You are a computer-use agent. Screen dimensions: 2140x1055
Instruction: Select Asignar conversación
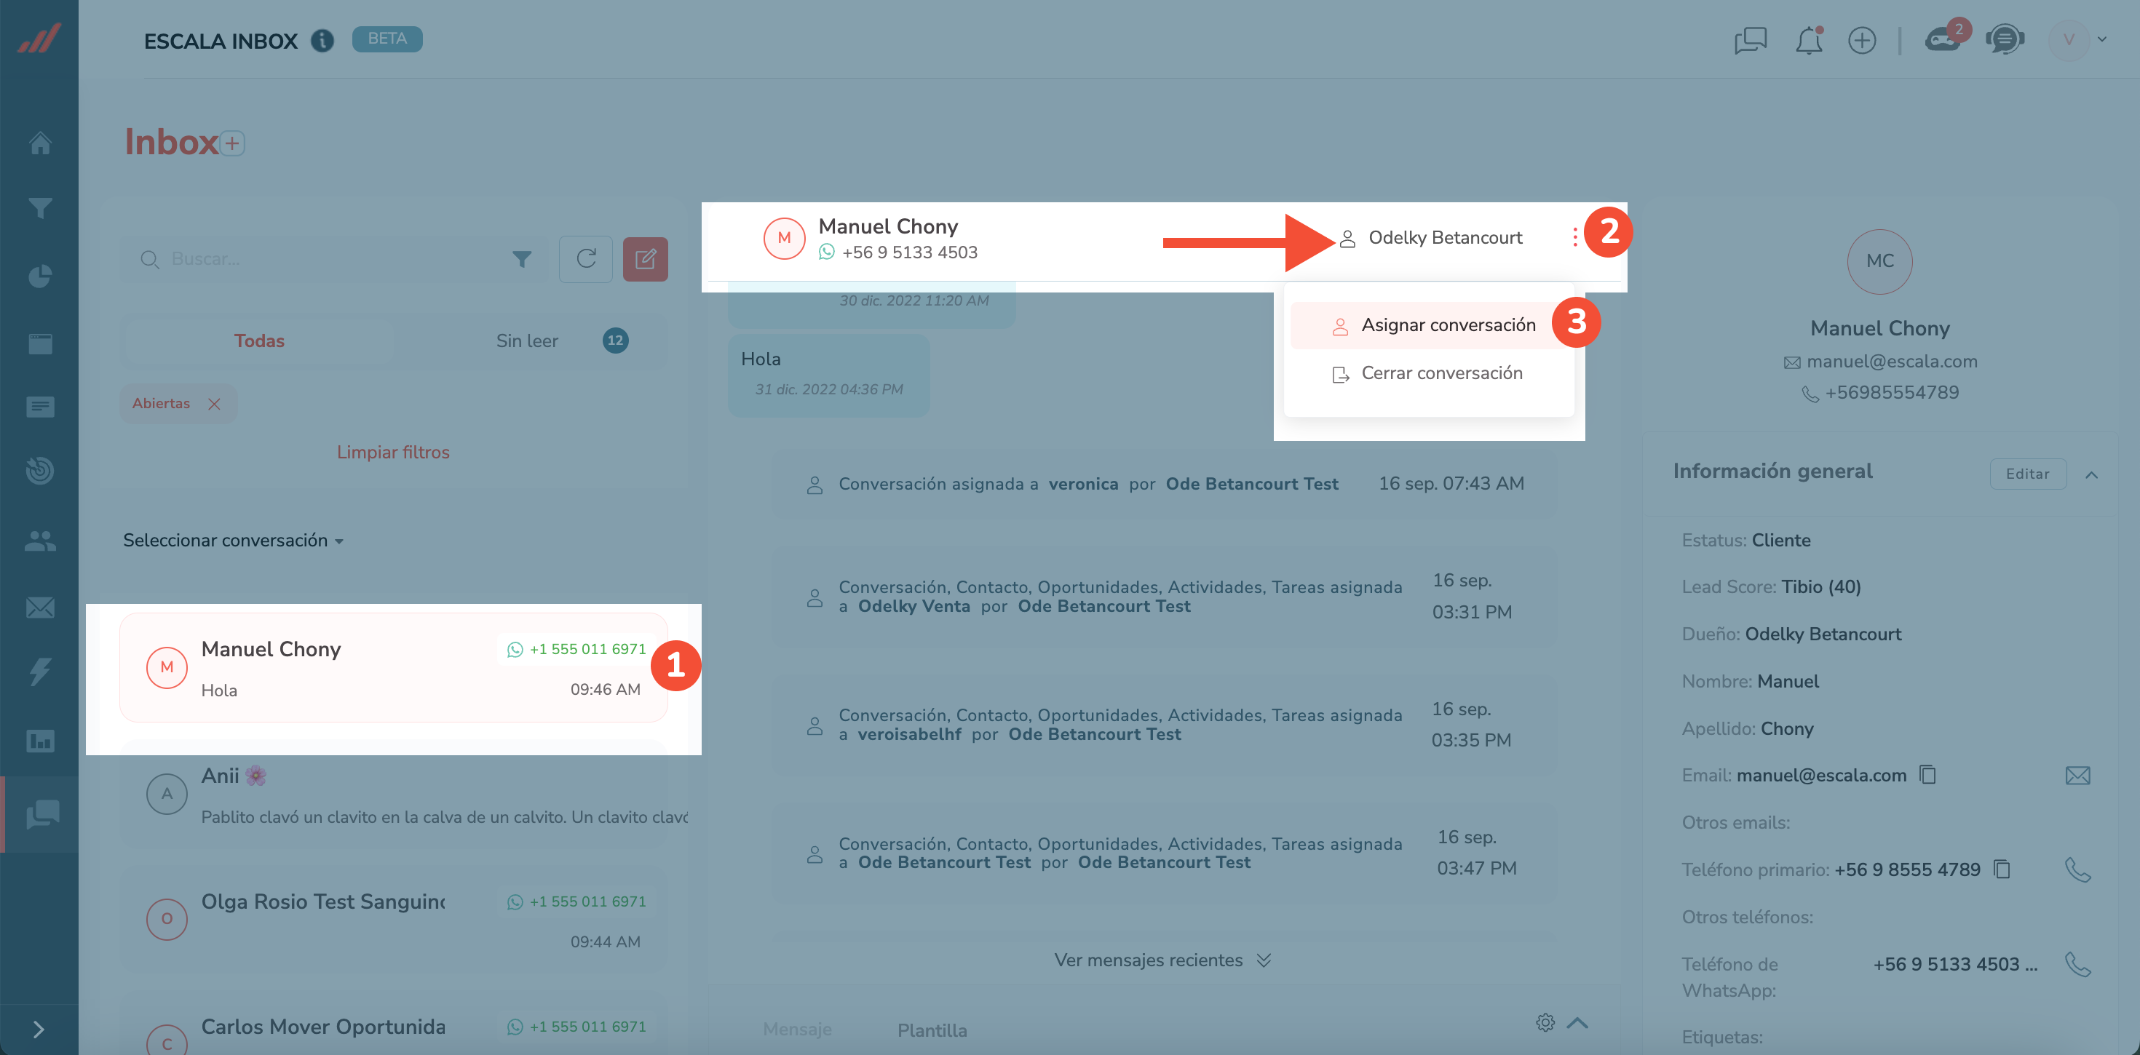1433,326
